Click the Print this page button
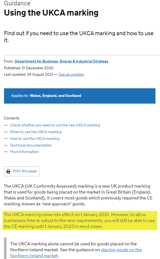160x259 pixels. [x=22, y=171]
